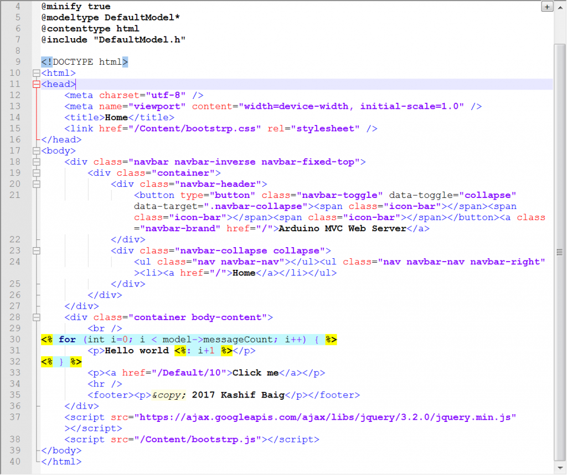Image resolution: width=567 pixels, height=475 pixels.
Task: Click the 'Home' link text on line 24
Action: [x=244, y=273]
